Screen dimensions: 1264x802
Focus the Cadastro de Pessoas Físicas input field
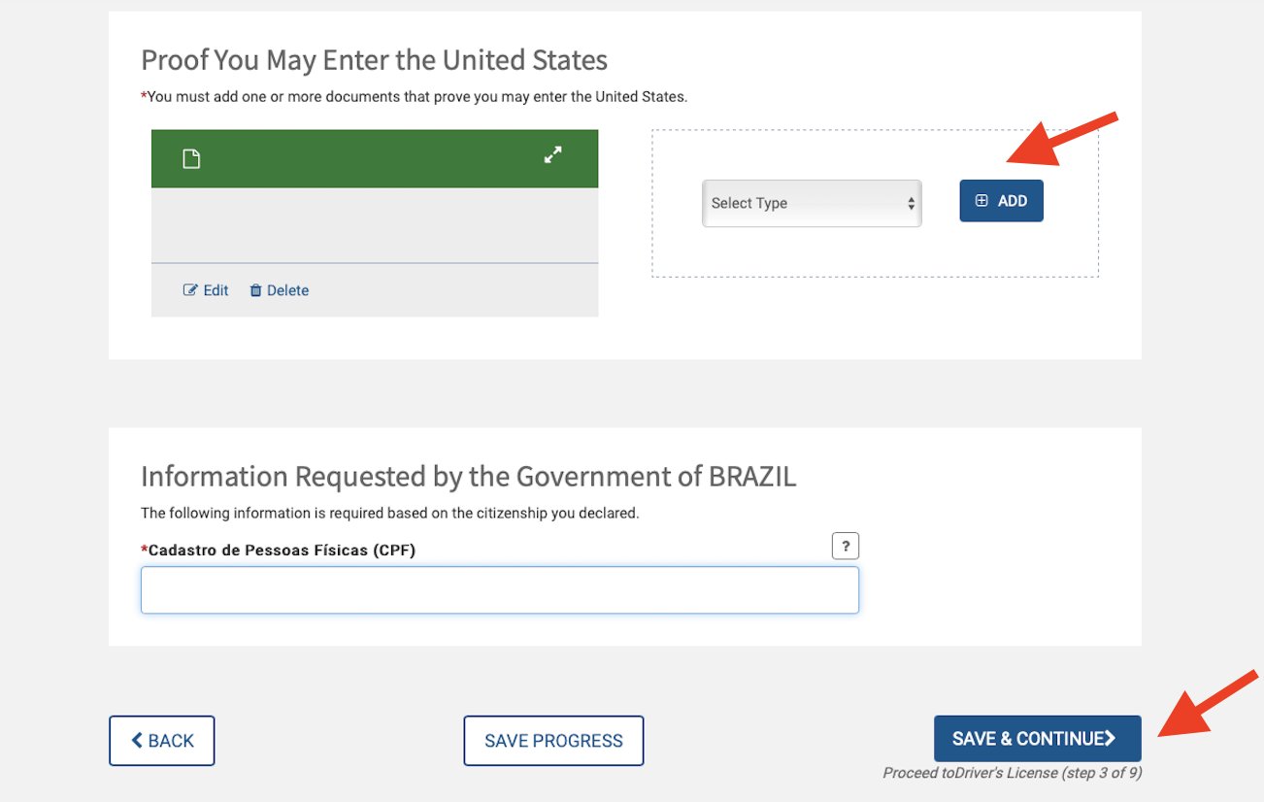coord(500,590)
